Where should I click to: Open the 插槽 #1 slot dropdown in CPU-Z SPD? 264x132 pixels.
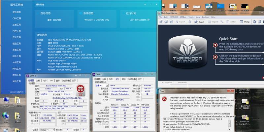[x=102, y=85]
